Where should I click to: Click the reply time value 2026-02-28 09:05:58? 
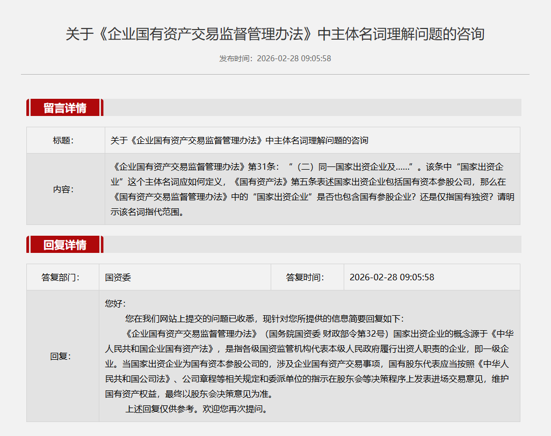pyautogui.click(x=392, y=278)
